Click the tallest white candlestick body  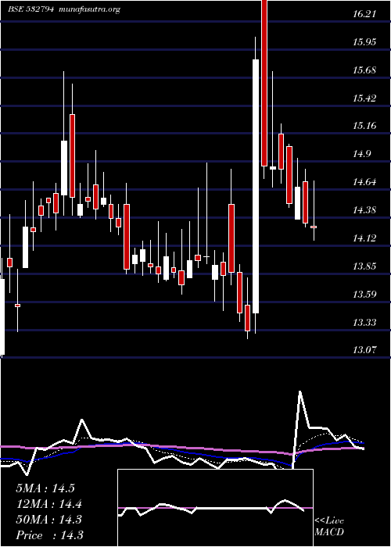(x=256, y=186)
